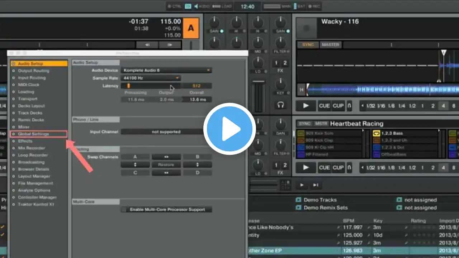
Task: Open the Demo Remix Sets favorite icon
Action: (298, 207)
